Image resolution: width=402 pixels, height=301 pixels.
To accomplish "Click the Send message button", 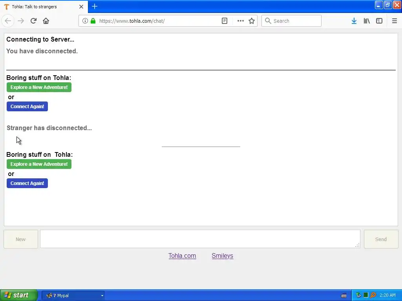I will tap(381, 239).
